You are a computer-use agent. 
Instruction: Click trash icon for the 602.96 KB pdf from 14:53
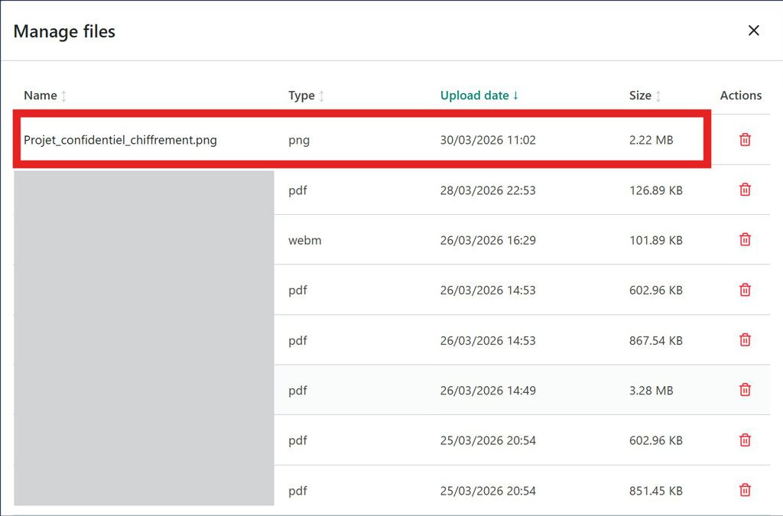pyautogui.click(x=745, y=290)
